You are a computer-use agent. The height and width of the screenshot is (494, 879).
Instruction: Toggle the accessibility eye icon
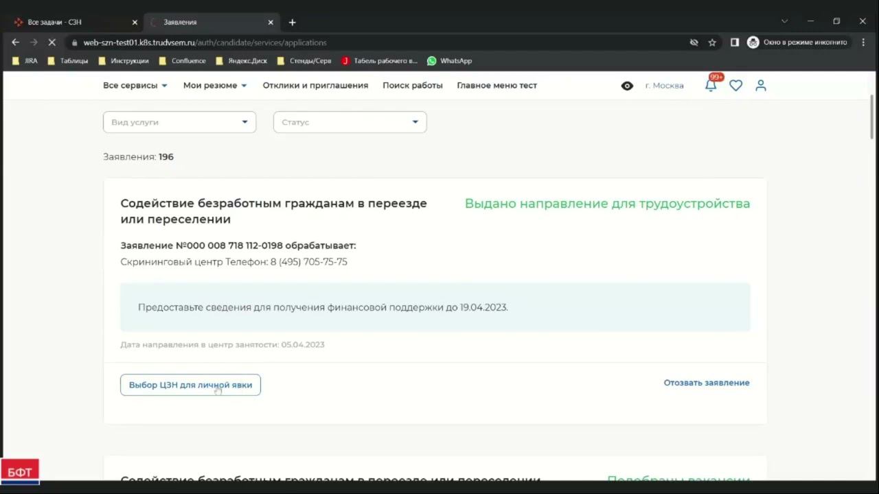pos(627,86)
